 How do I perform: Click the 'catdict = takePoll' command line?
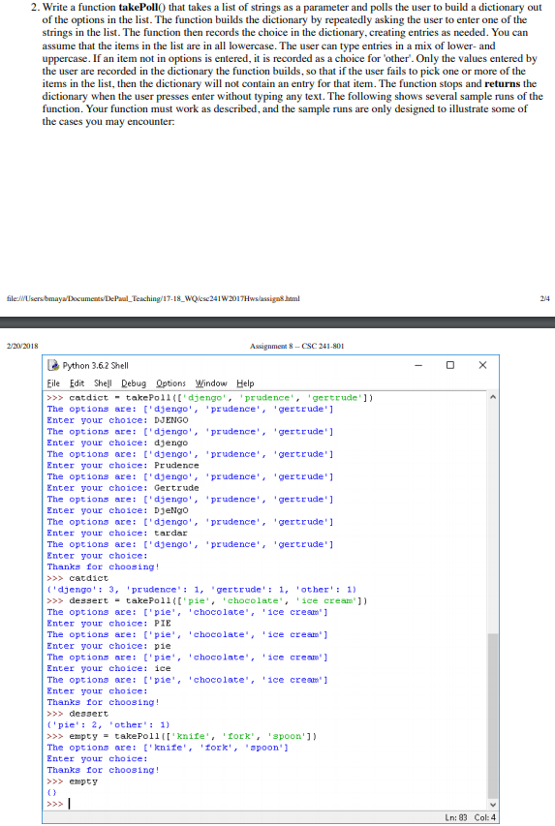pyautogui.click(x=210, y=398)
